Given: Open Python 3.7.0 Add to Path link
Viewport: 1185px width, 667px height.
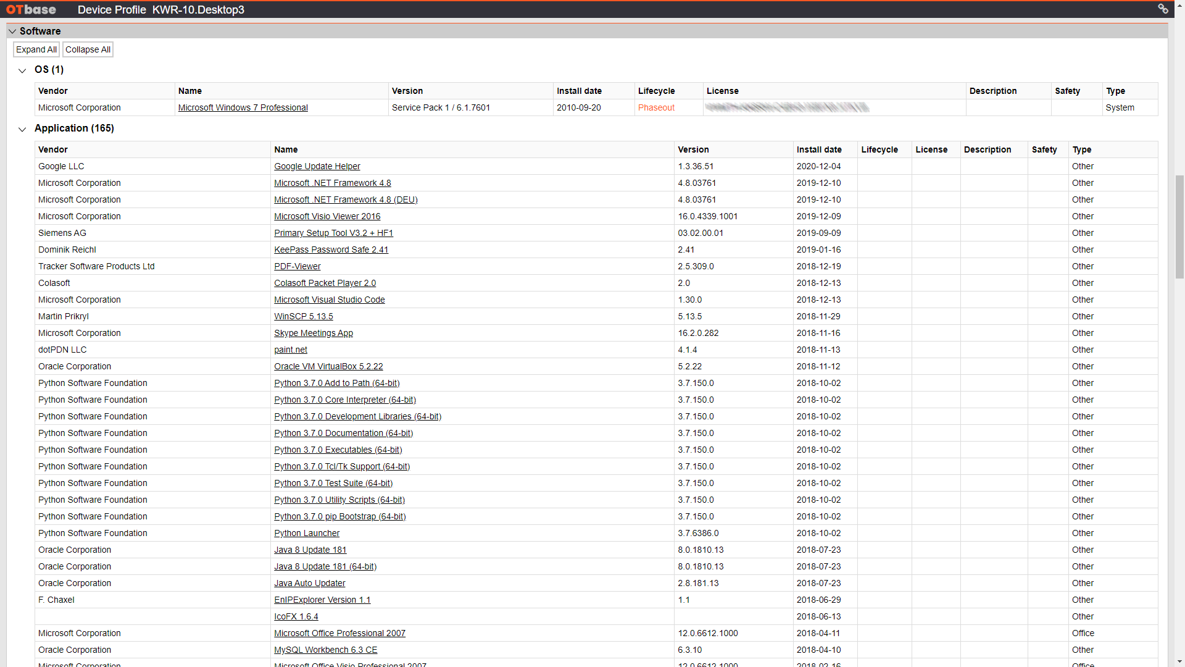Looking at the screenshot, I should click(x=337, y=383).
